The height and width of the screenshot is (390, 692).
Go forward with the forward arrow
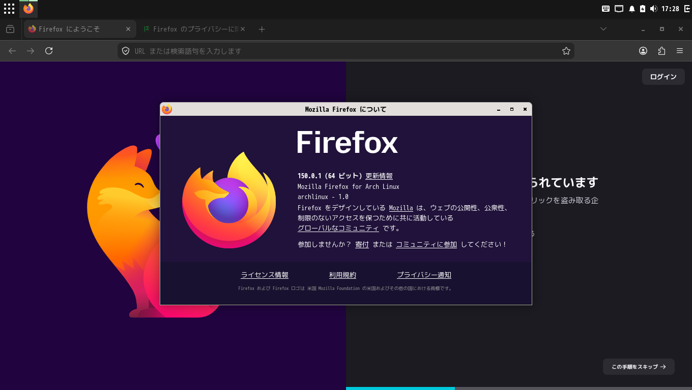click(31, 51)
